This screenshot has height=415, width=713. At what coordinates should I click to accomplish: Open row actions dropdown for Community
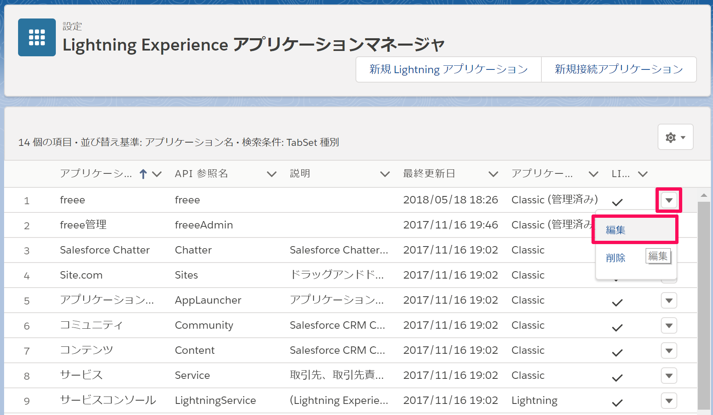[x=669, y=326]
